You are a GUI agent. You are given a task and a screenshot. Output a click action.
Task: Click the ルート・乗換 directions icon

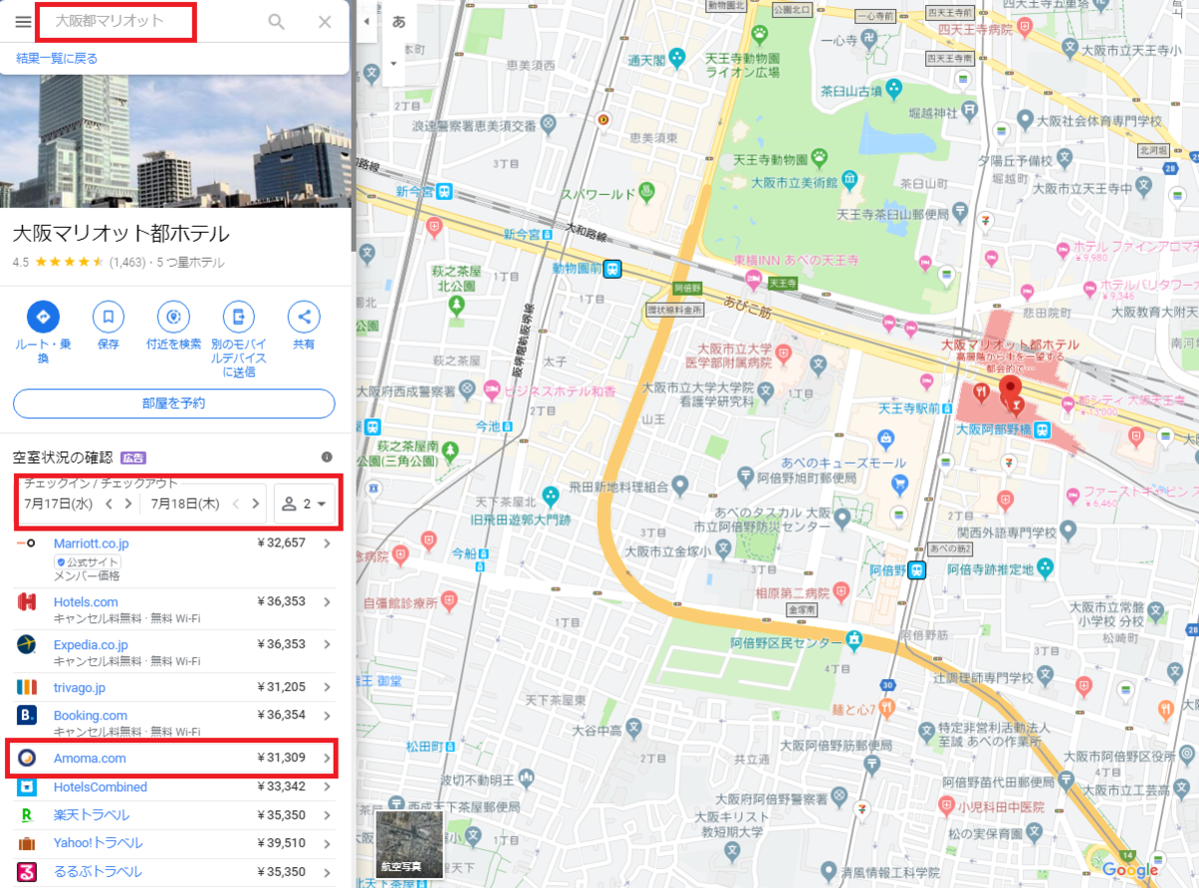click(43, 318)
